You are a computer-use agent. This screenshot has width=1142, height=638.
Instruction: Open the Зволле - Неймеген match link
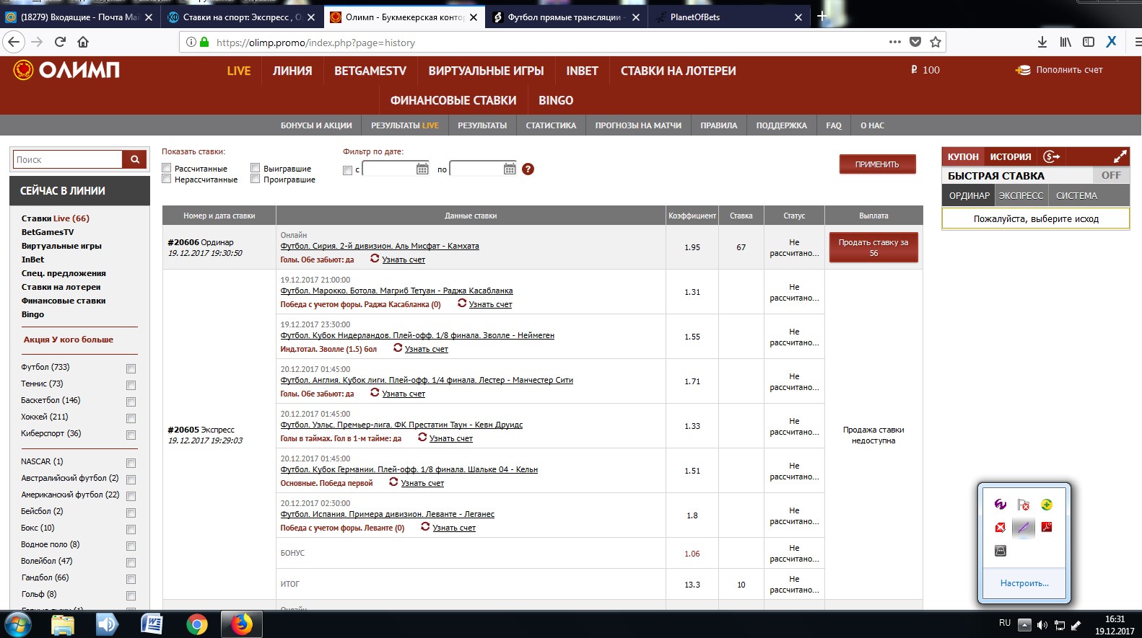point(417,335)
